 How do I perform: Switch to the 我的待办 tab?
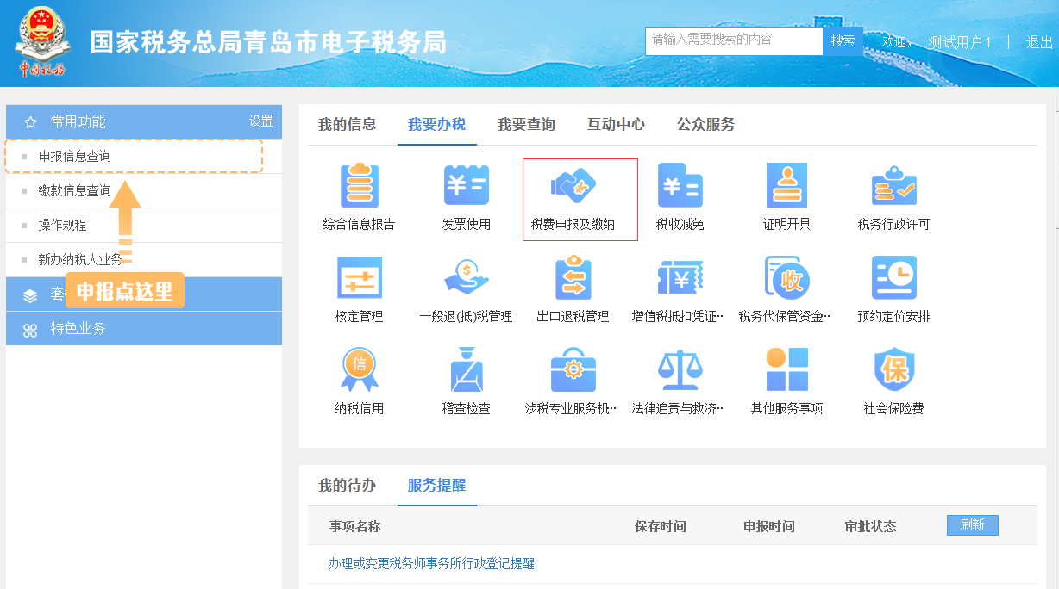[347, 486]
